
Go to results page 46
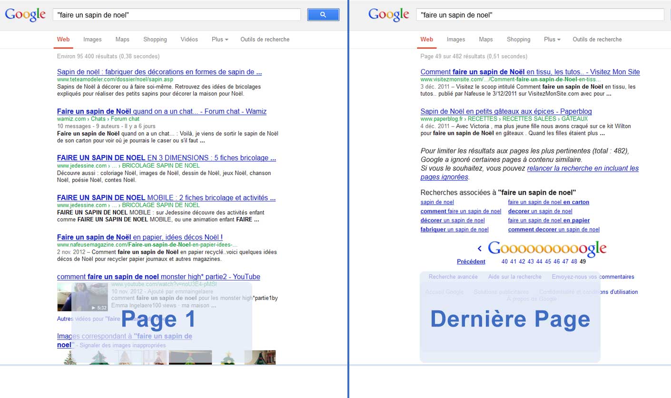(x=557, y=261)
